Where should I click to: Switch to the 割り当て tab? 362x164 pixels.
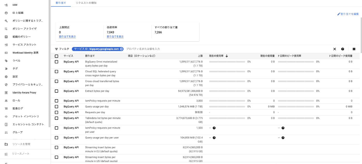point(61,3)
